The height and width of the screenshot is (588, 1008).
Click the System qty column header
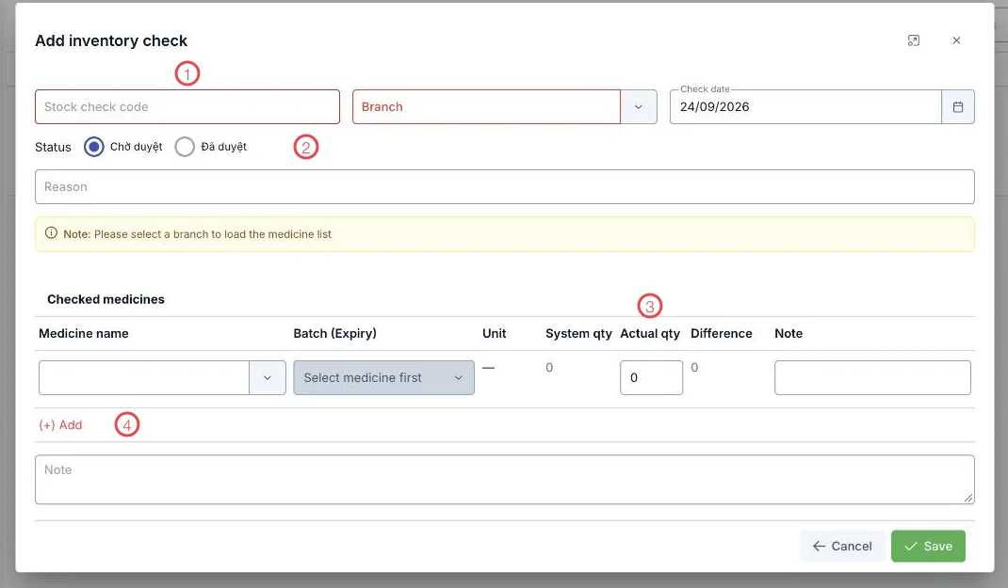coord(578,333)
